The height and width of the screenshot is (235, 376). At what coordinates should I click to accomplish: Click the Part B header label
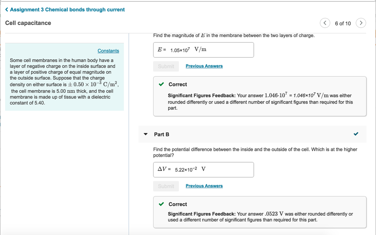(x=162, y=134)
